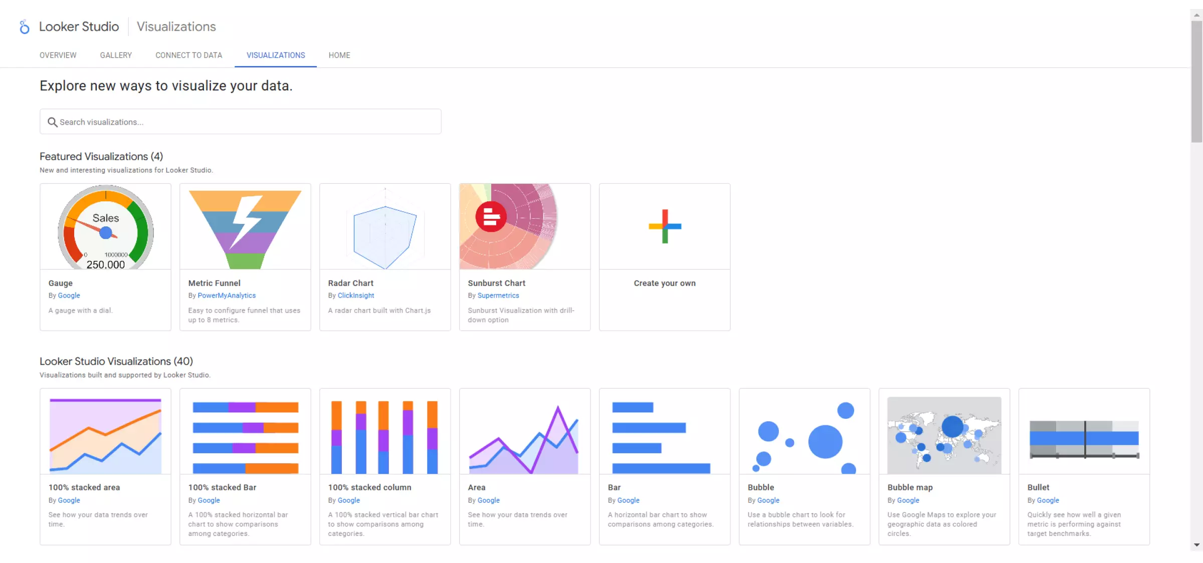Screen dimensions: 1203x563
Task: Open the Metric Funnel chart thumbnail
Action: click(x=245, y=226)
